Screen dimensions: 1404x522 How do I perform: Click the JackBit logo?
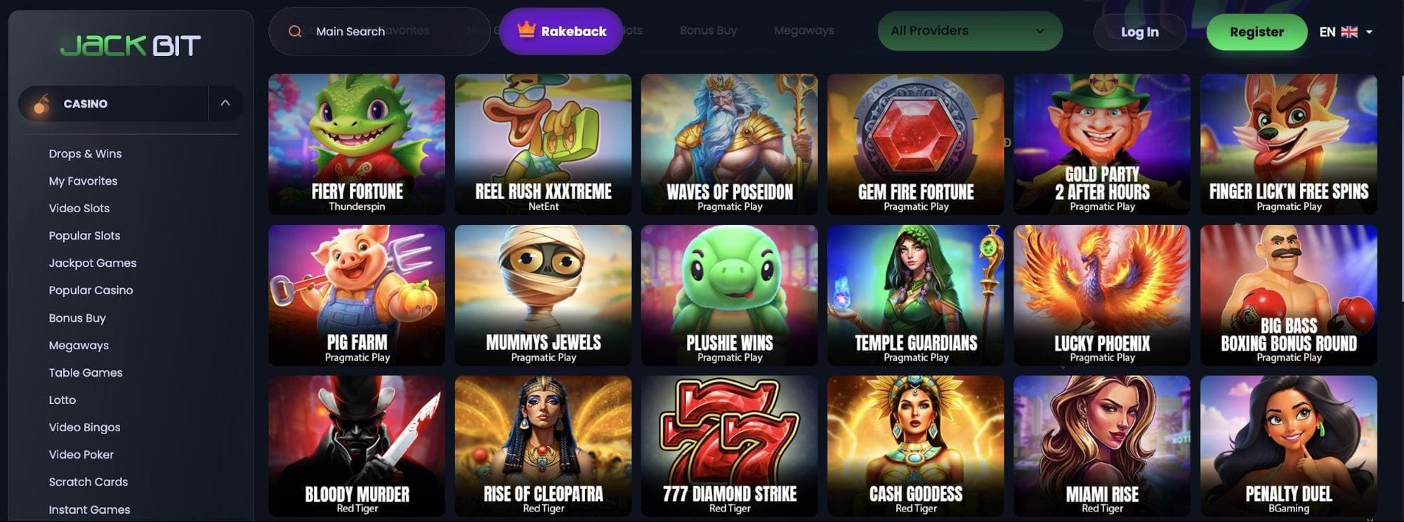(131, 46)
